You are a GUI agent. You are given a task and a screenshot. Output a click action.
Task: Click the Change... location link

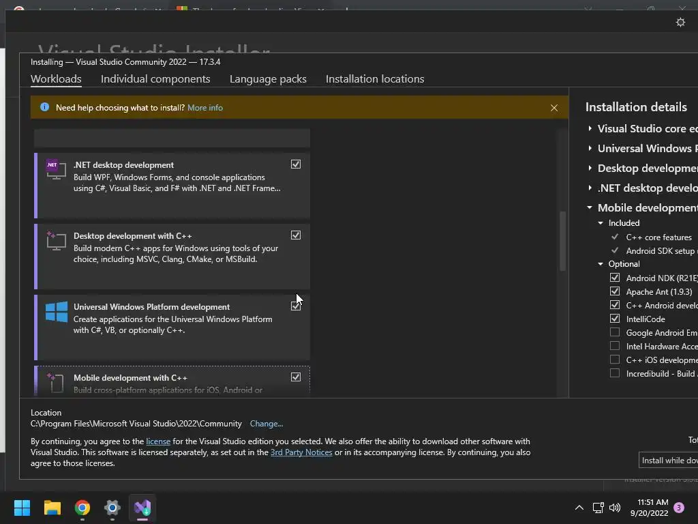pos(267,424)
